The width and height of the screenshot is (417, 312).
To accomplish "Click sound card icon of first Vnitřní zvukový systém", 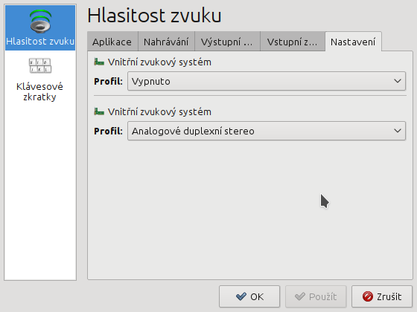I will coord(99,62).
